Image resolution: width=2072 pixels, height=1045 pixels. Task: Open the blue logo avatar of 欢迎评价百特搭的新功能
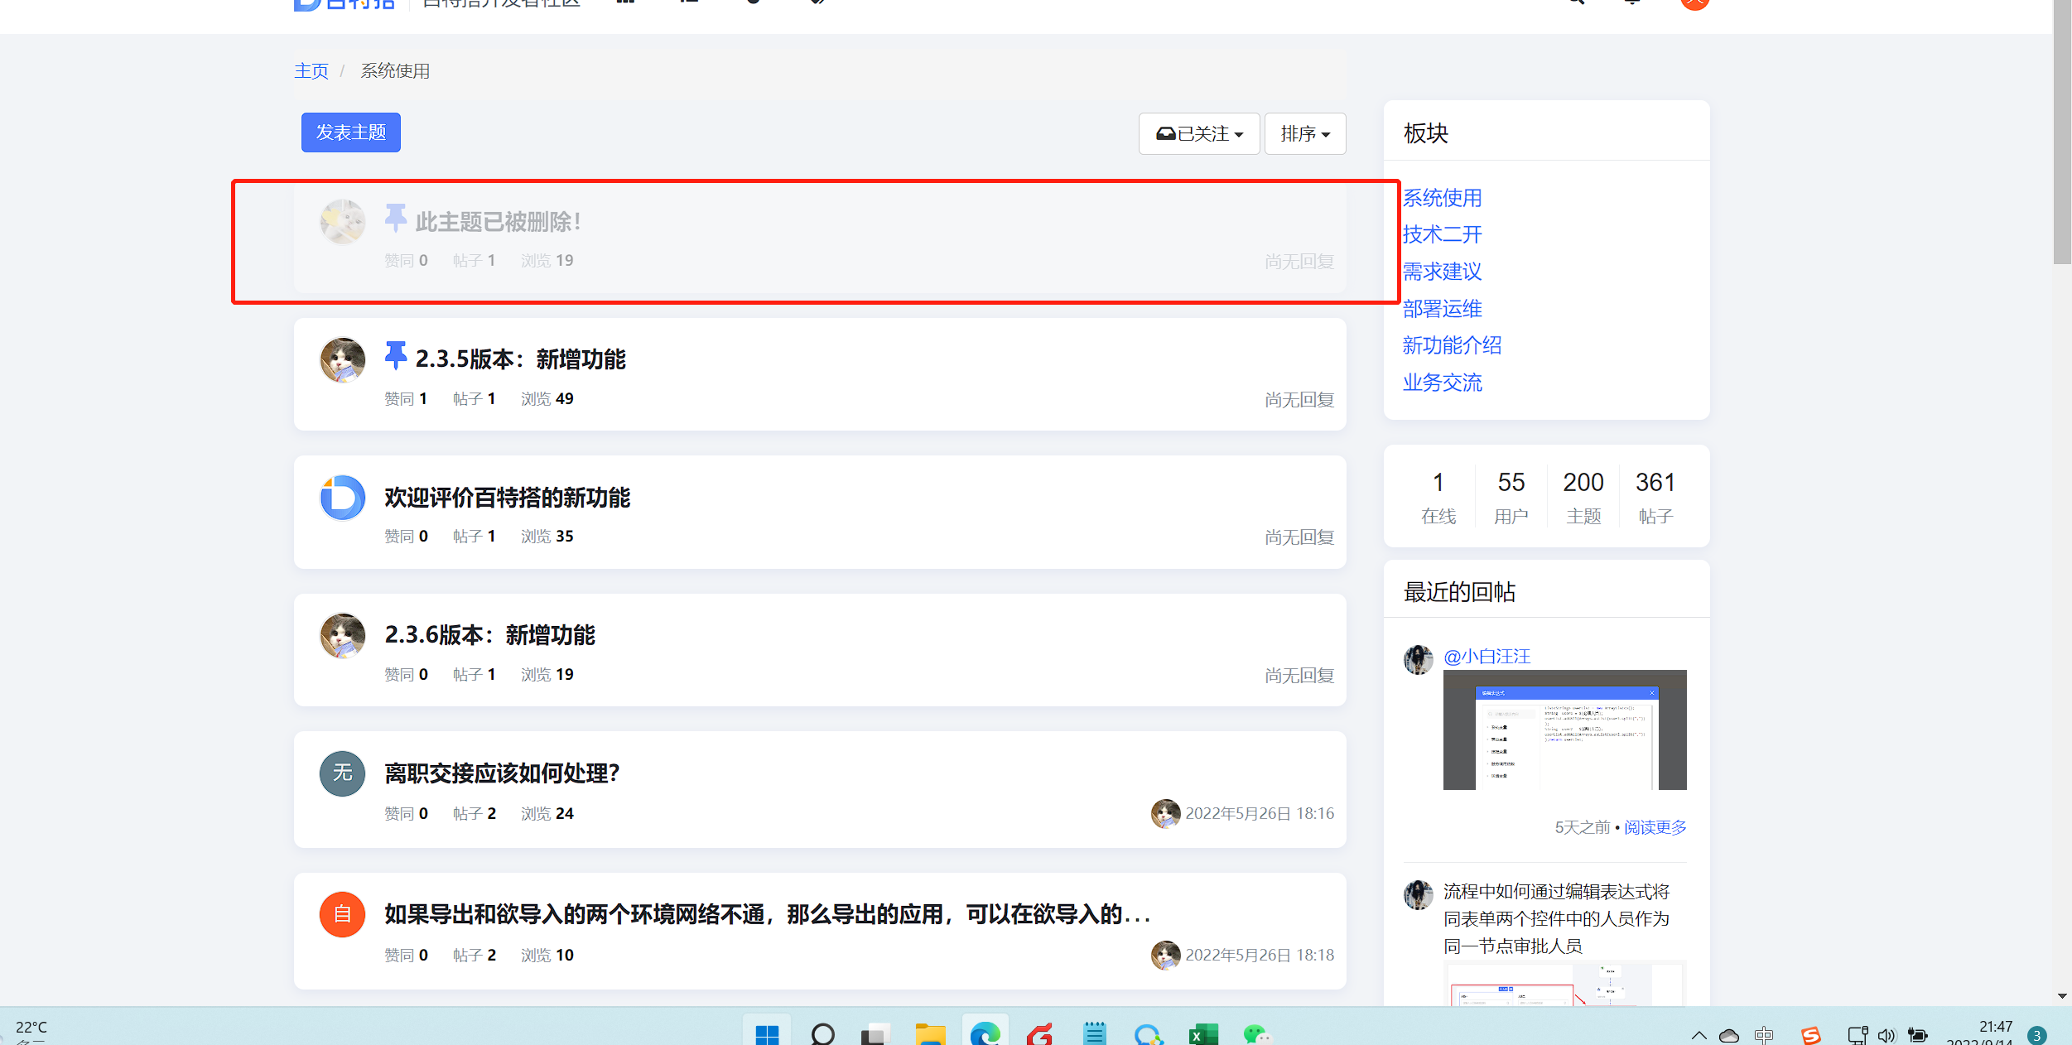(342, 498)
